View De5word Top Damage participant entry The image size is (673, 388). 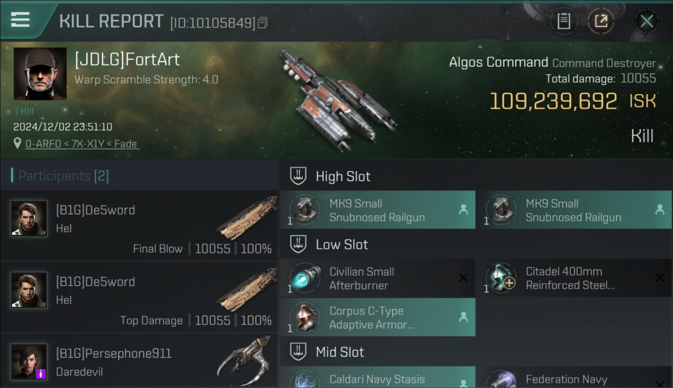tap(139, 297)
